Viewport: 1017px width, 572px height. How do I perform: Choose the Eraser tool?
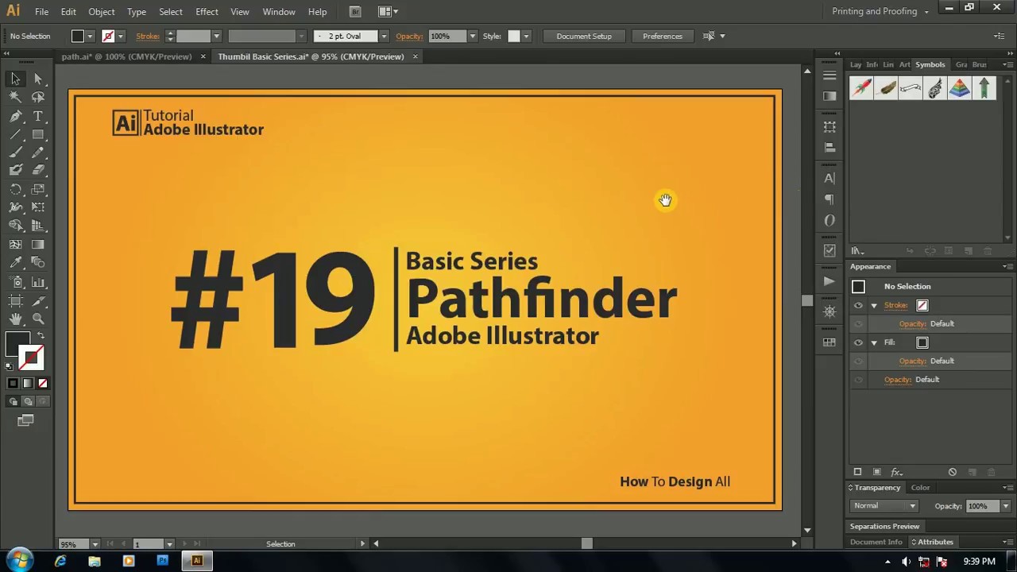coord(38,170)
